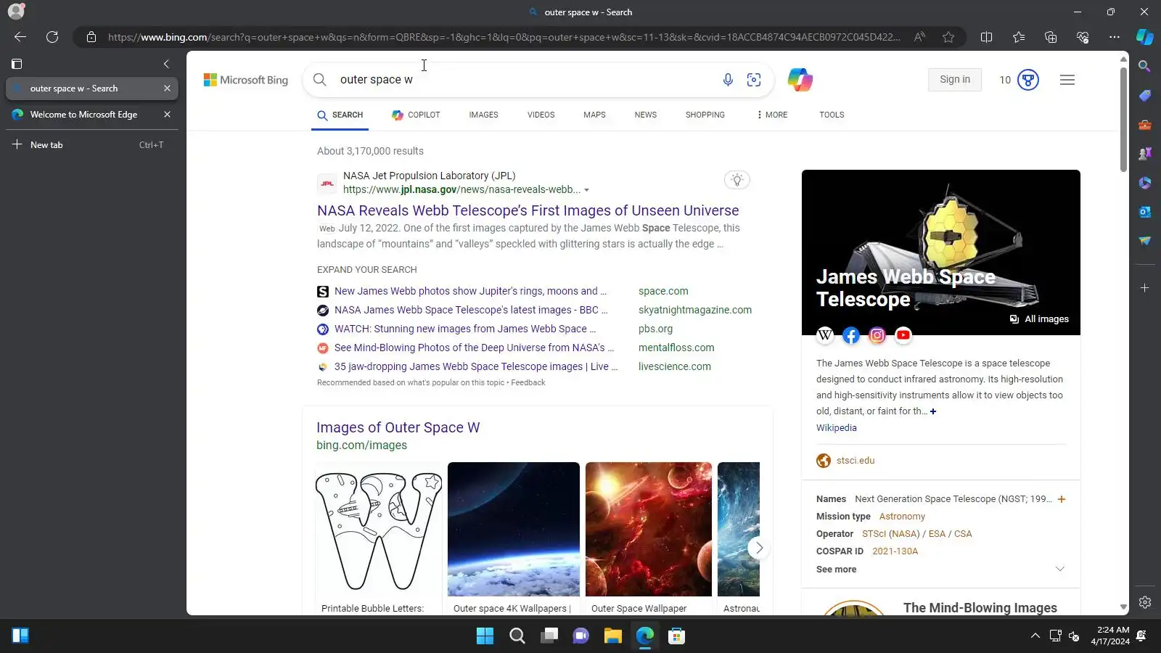Image resolution: width=1161 pixels, height=653 pixels.
Task: Visit the stsci.edu link
Action: 856,461
